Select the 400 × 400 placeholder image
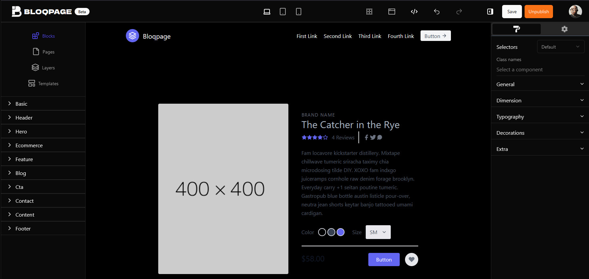Image resolution: width=589 pixels, height=279 pixels. click(223, 189)
